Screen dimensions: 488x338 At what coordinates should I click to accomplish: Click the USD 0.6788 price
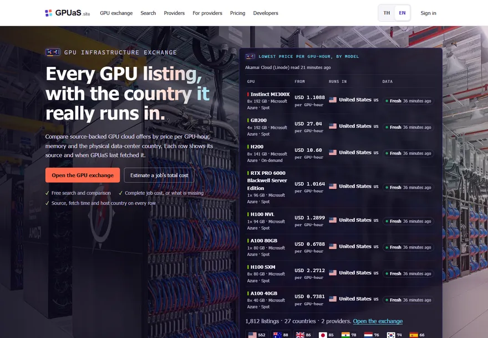point(309,244)
